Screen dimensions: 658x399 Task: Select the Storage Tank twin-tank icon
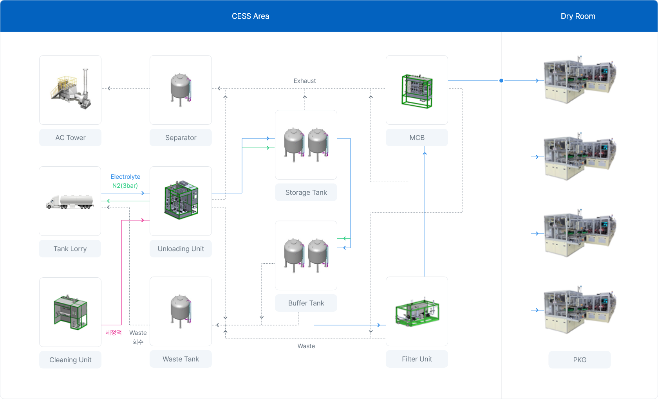pyautogui.click(x=306, y=145)
